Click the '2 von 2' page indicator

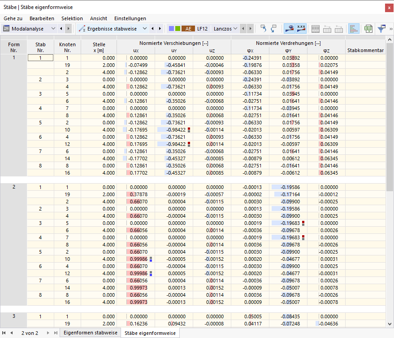(x=30, y=333)
